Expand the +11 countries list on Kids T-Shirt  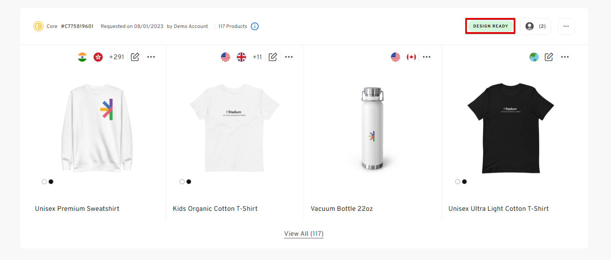257,57
